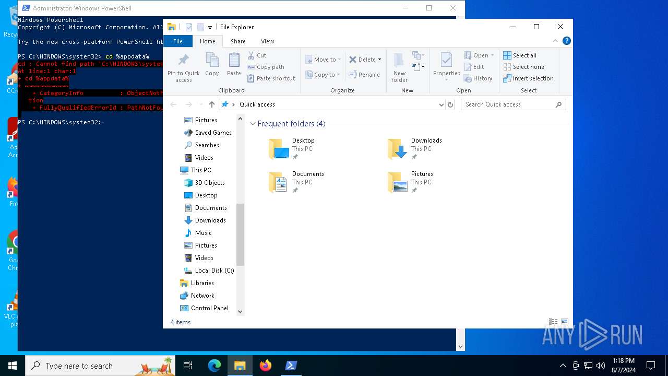Click the Quick access address path
The width and height of the screenshot is (668, 376).
coord(257,104)
